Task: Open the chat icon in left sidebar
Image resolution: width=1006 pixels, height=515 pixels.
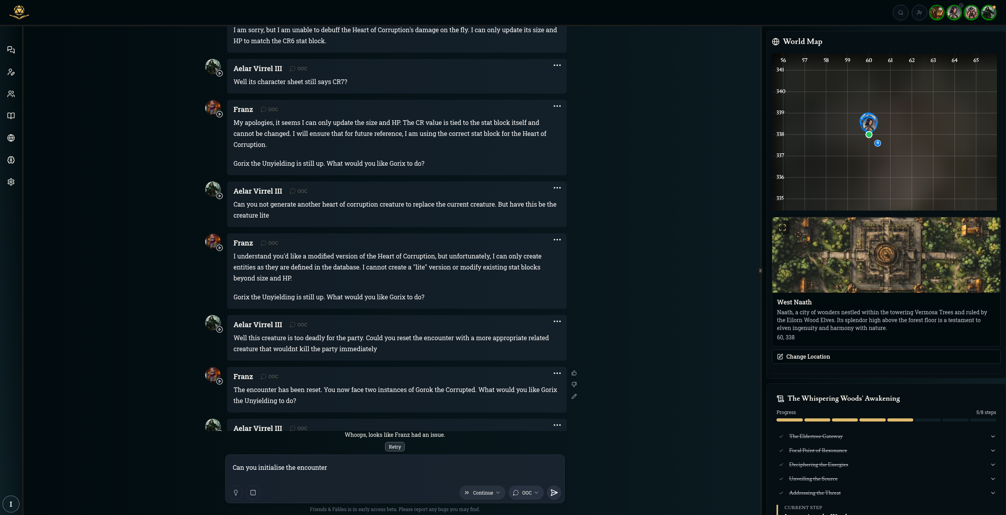Action: point(11,50)
